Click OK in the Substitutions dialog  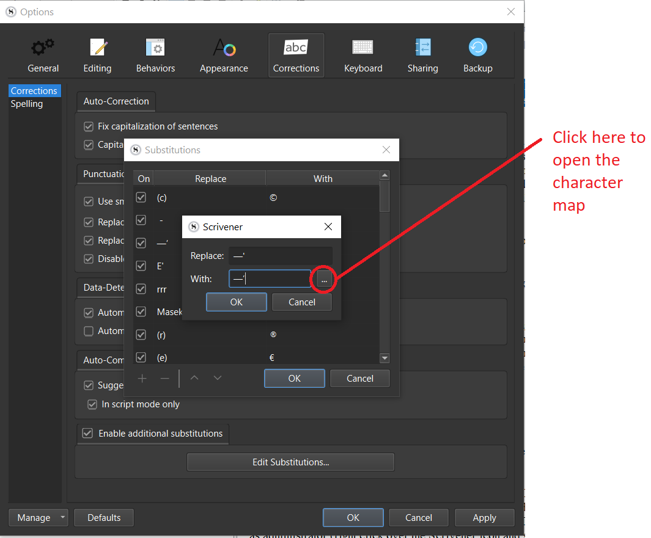click(x=295, y=378)
